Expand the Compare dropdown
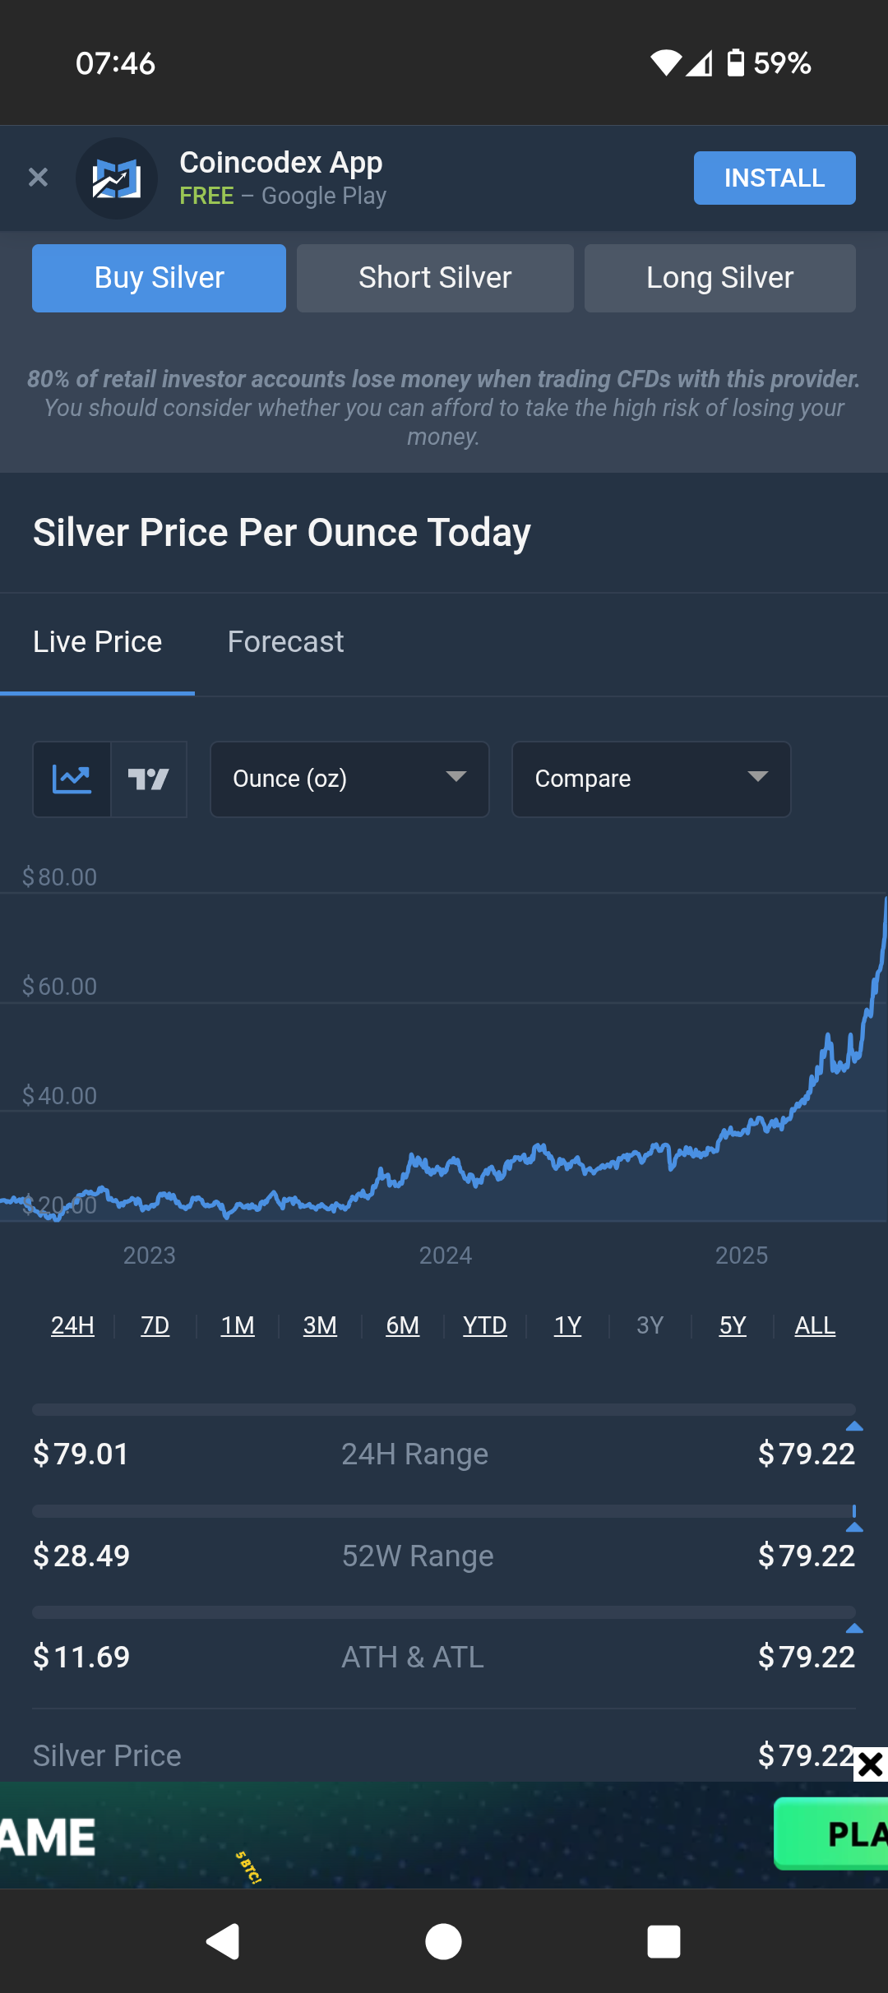 pyautogui.click(x=651, y=779)
